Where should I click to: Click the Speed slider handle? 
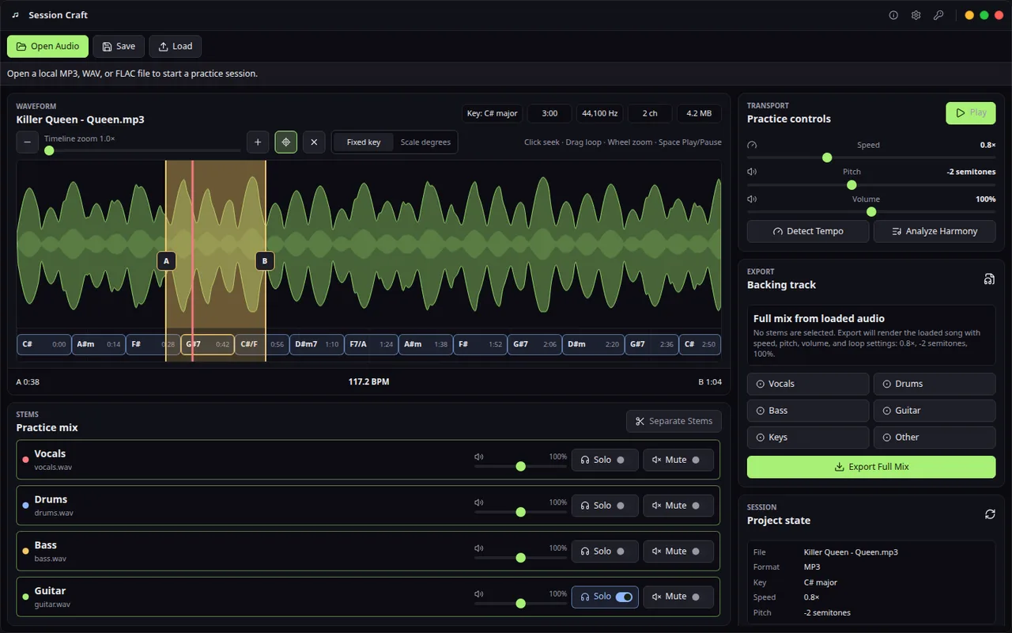827,157
